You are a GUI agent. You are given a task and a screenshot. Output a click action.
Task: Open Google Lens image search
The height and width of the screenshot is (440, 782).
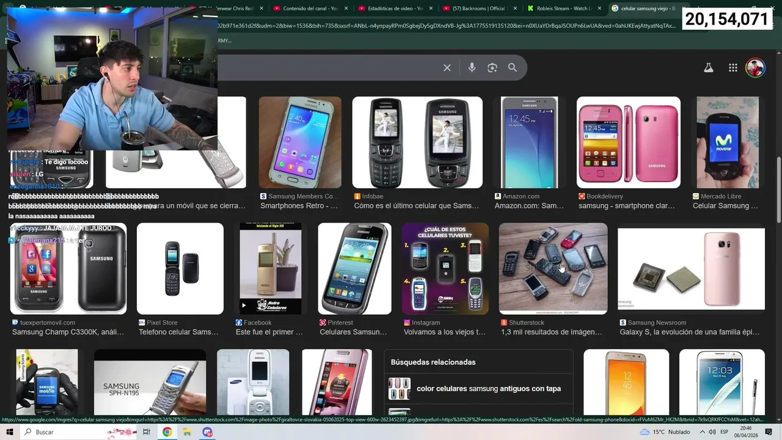coord(492,68)
